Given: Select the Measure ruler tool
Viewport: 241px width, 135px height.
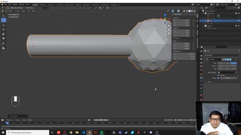Looking at the screenshot, I should pyautogui.click(x=3, y=48).
